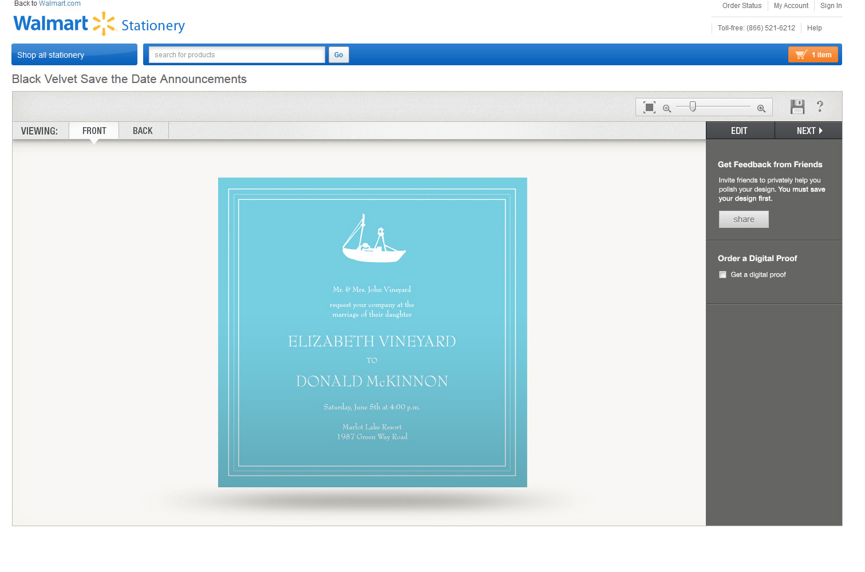
Task: Save design with floppy disk icon
Action: [797, 107]
